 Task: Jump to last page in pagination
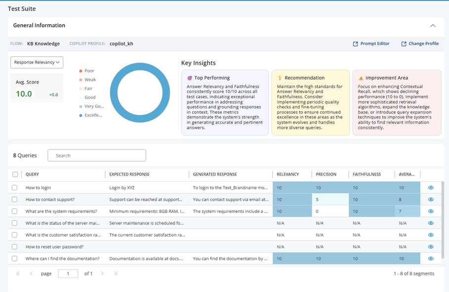click(x=116, y=274)
